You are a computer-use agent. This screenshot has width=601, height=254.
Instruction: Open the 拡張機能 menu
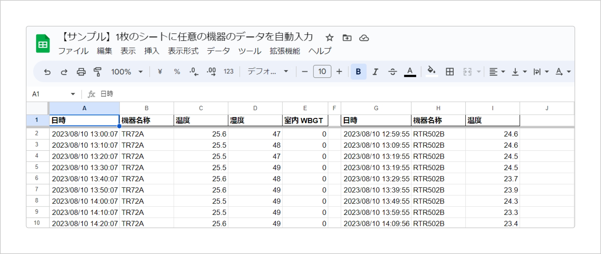[285, 51]
